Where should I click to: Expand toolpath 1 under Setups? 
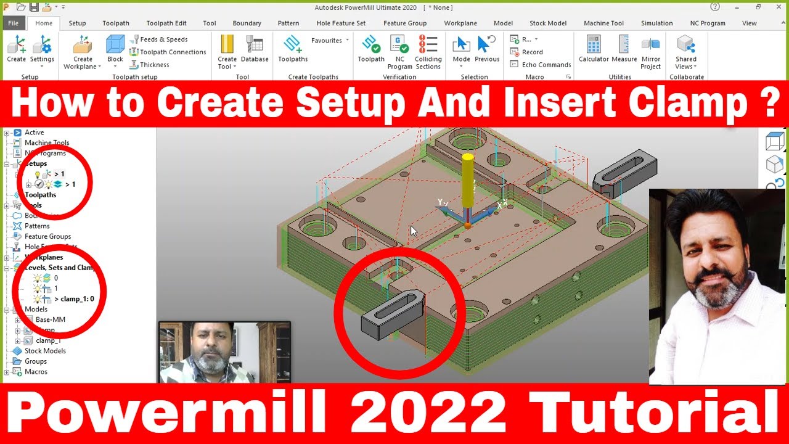28,184
